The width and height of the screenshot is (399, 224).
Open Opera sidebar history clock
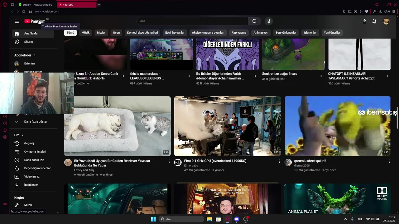click(x=5, y=123)
